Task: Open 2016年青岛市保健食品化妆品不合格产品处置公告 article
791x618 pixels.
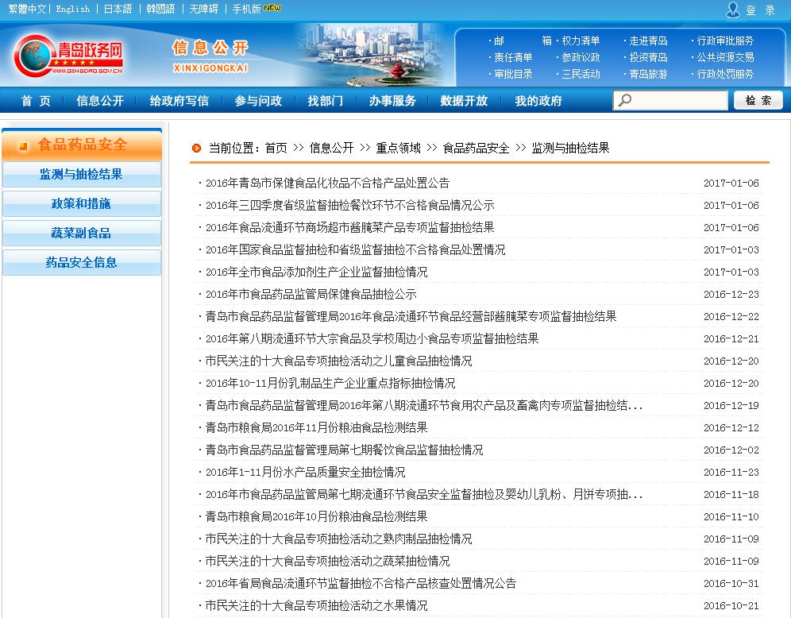Action: (327, 183)
